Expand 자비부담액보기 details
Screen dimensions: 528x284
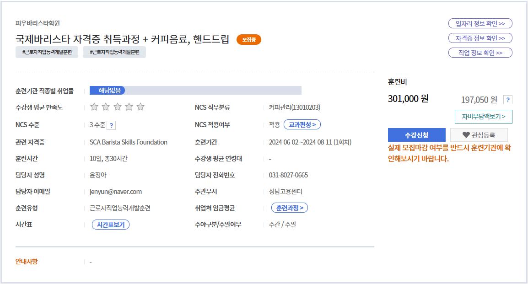[x=483, y=117]
